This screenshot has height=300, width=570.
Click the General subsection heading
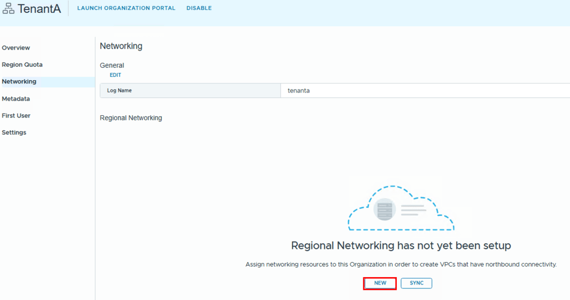pos(112,65)
